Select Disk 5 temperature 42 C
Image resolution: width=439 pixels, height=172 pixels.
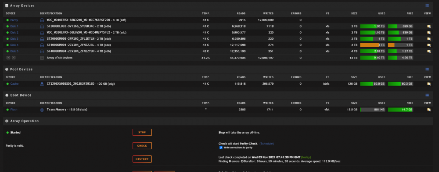pyautogui.click(x=206, y=51)
